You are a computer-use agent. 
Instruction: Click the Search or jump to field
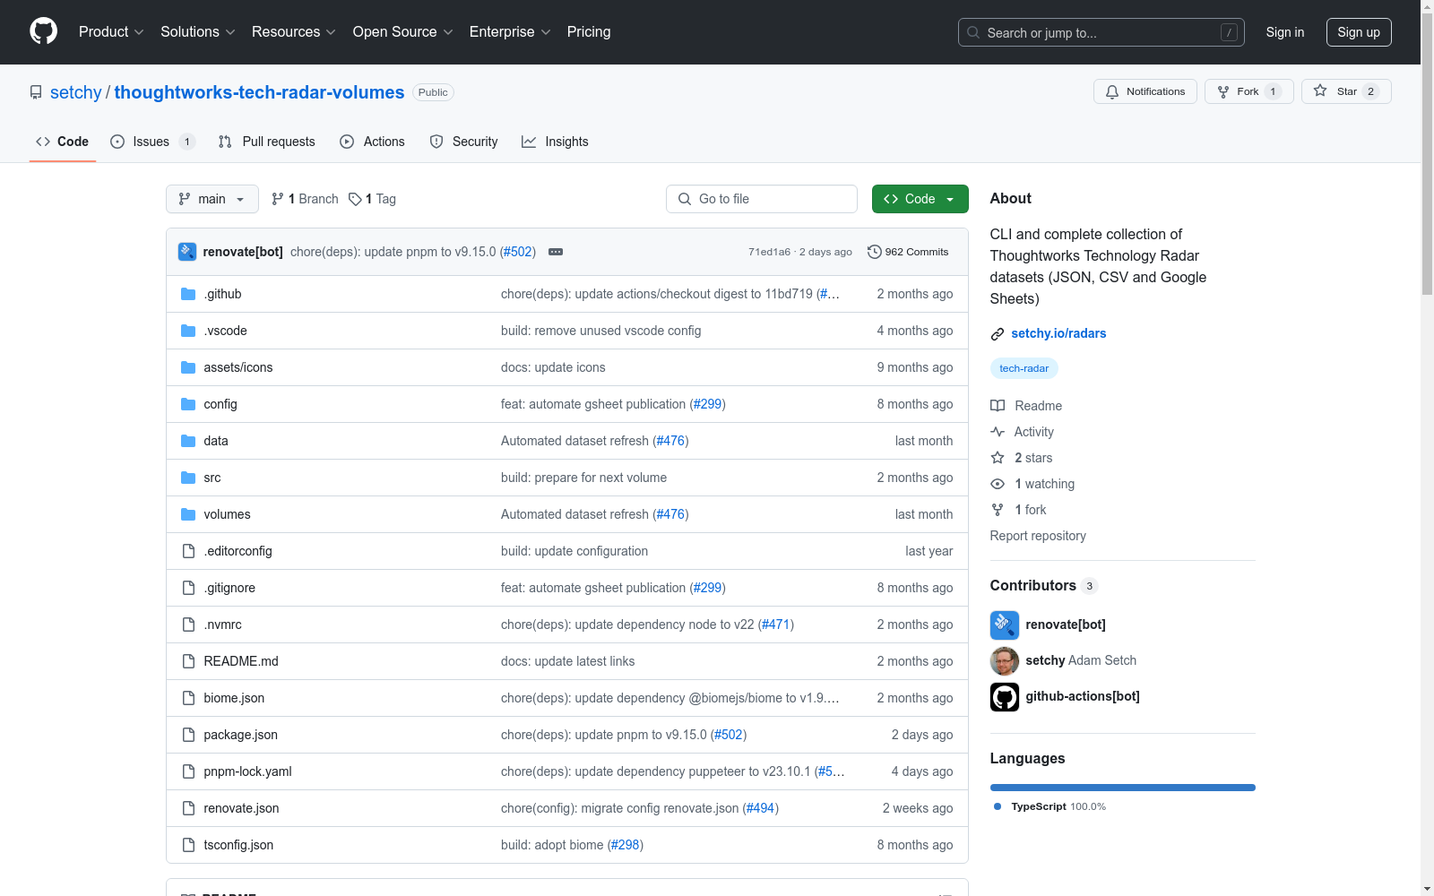click(x=1101, y=32)
